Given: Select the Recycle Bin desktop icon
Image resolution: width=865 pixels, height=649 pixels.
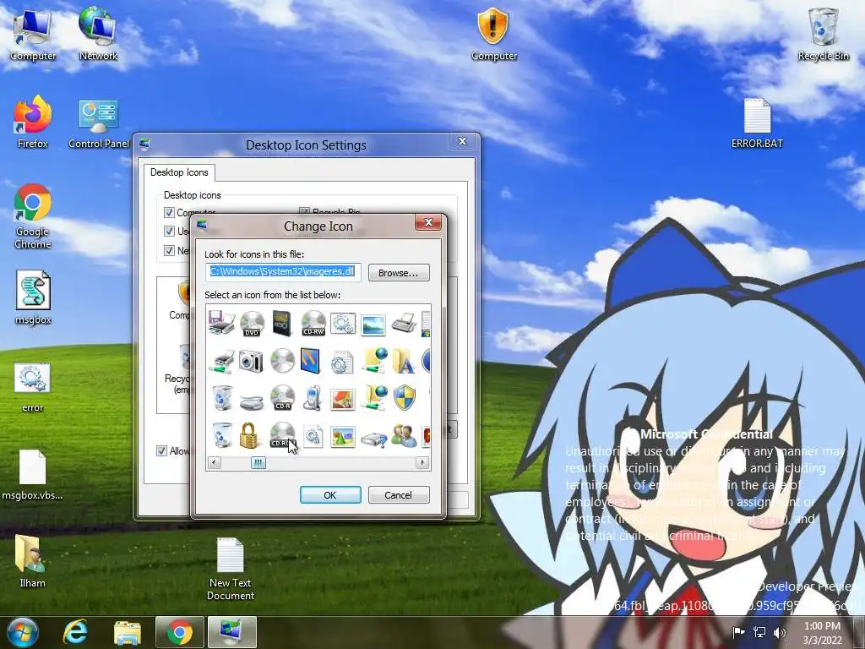Looking at the screenshot, I should (x=823, y=34).
